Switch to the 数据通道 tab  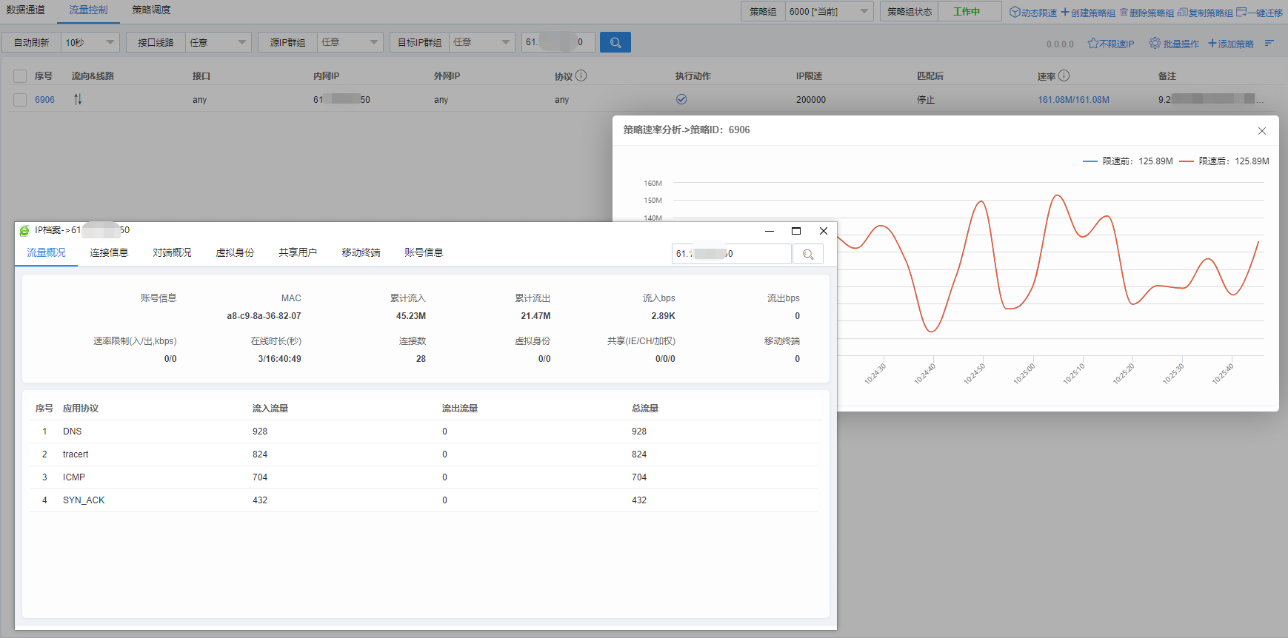tap(26, 10)
